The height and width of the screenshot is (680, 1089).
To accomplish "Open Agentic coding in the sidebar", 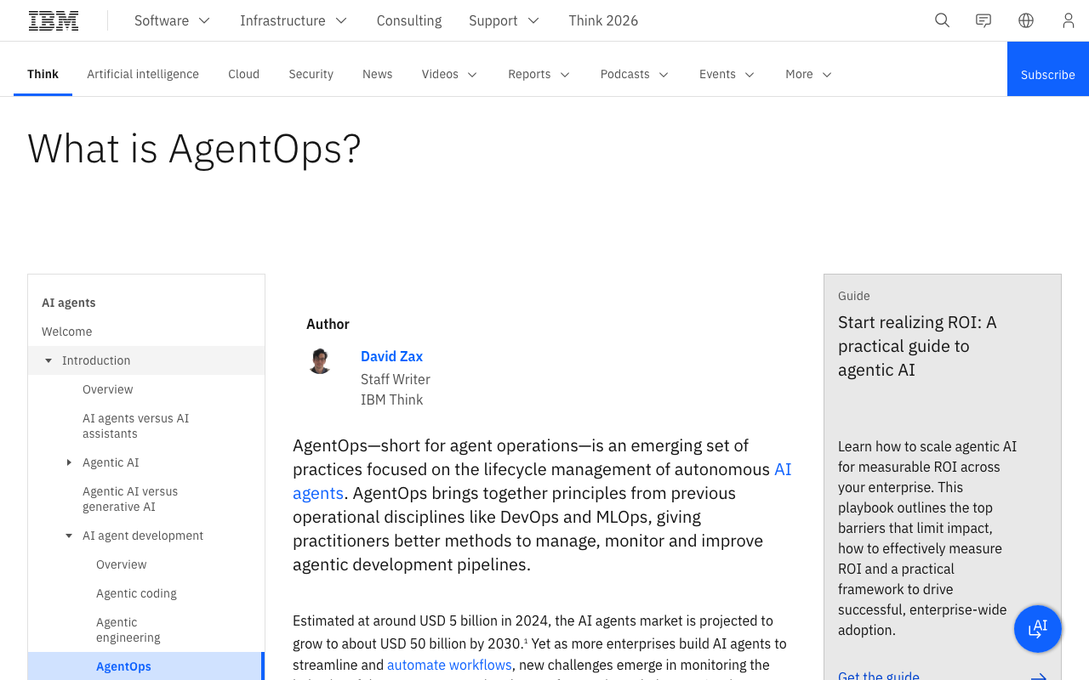I will pos(136,593).
